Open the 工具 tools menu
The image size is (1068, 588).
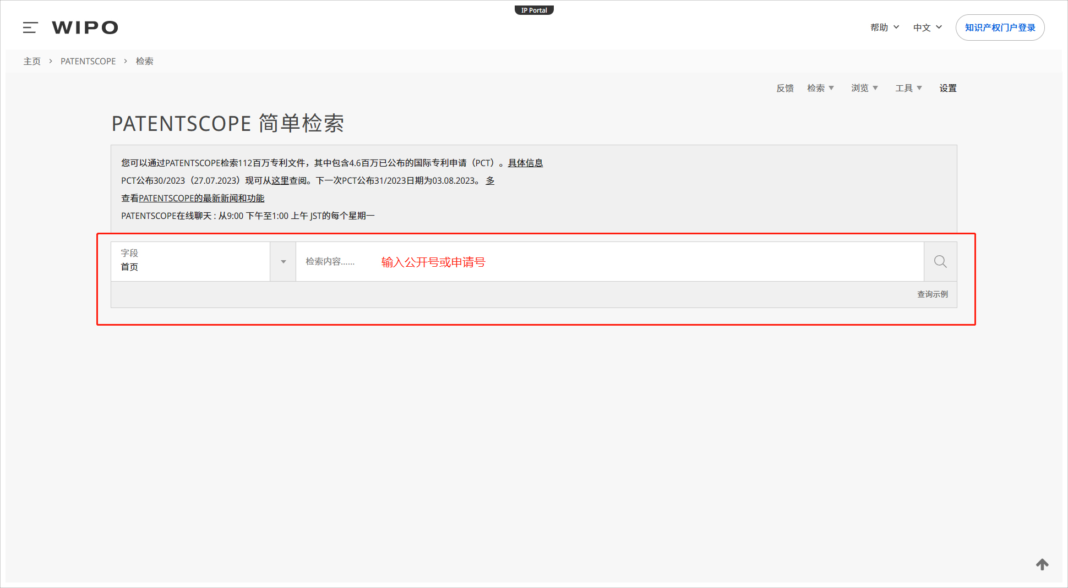[x=908, y=88]
